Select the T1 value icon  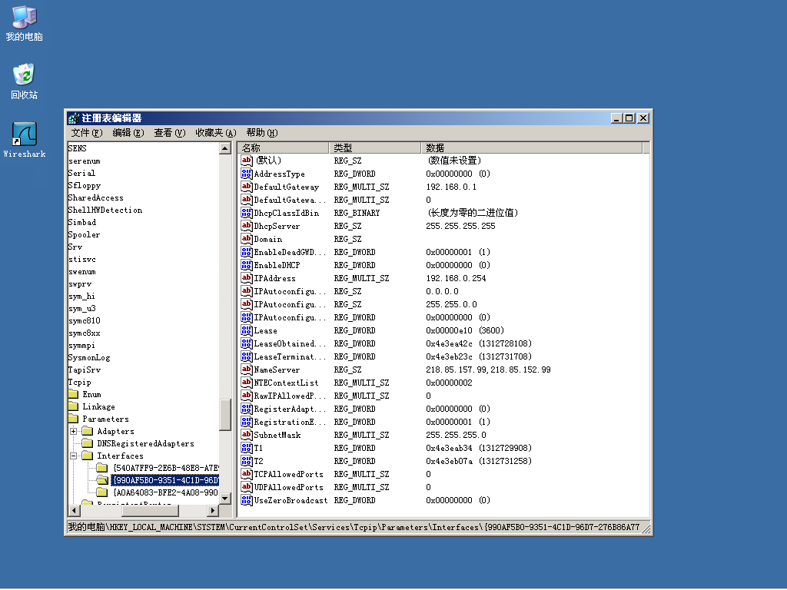point(247,448)
